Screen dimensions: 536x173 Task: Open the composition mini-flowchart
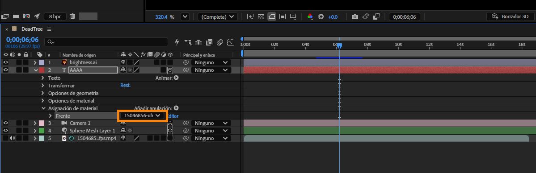(x=188, y=42)
